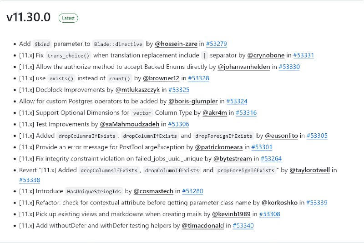Open pull request #53280
The height and width of the screenshot is (243, 364).
click(x=192, y=191)
